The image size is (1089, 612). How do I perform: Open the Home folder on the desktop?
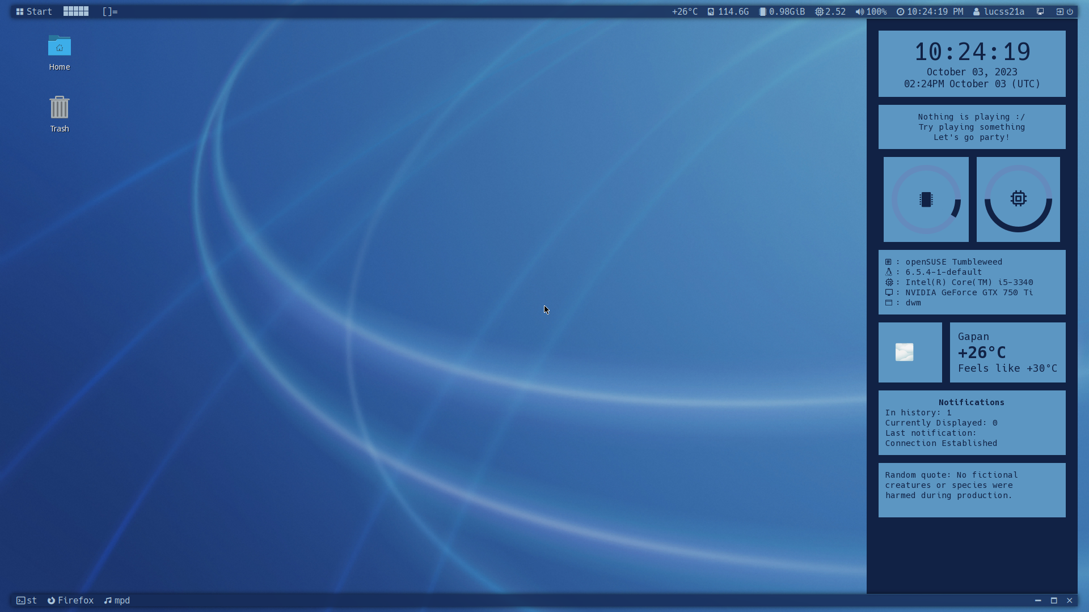(60, 53)
